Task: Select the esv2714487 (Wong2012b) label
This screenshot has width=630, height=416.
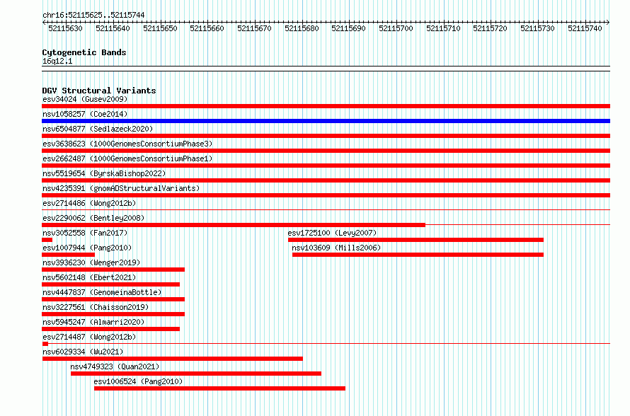Action: pos(89,337)
